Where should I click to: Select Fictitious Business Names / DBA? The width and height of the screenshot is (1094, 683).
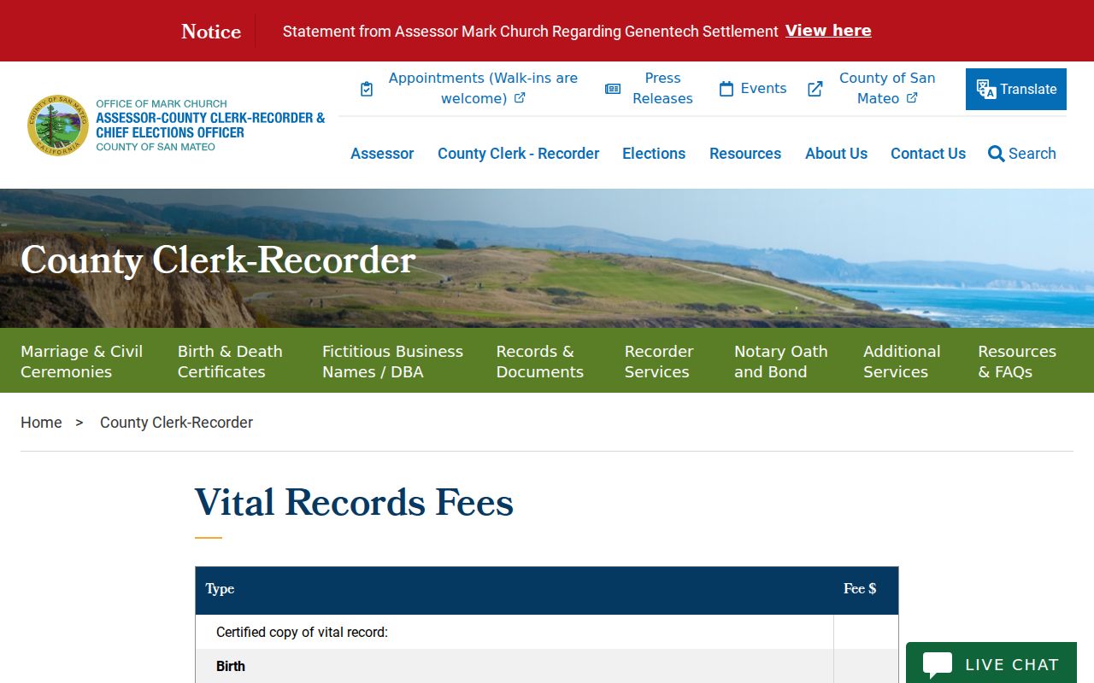[x=392, y=361]
